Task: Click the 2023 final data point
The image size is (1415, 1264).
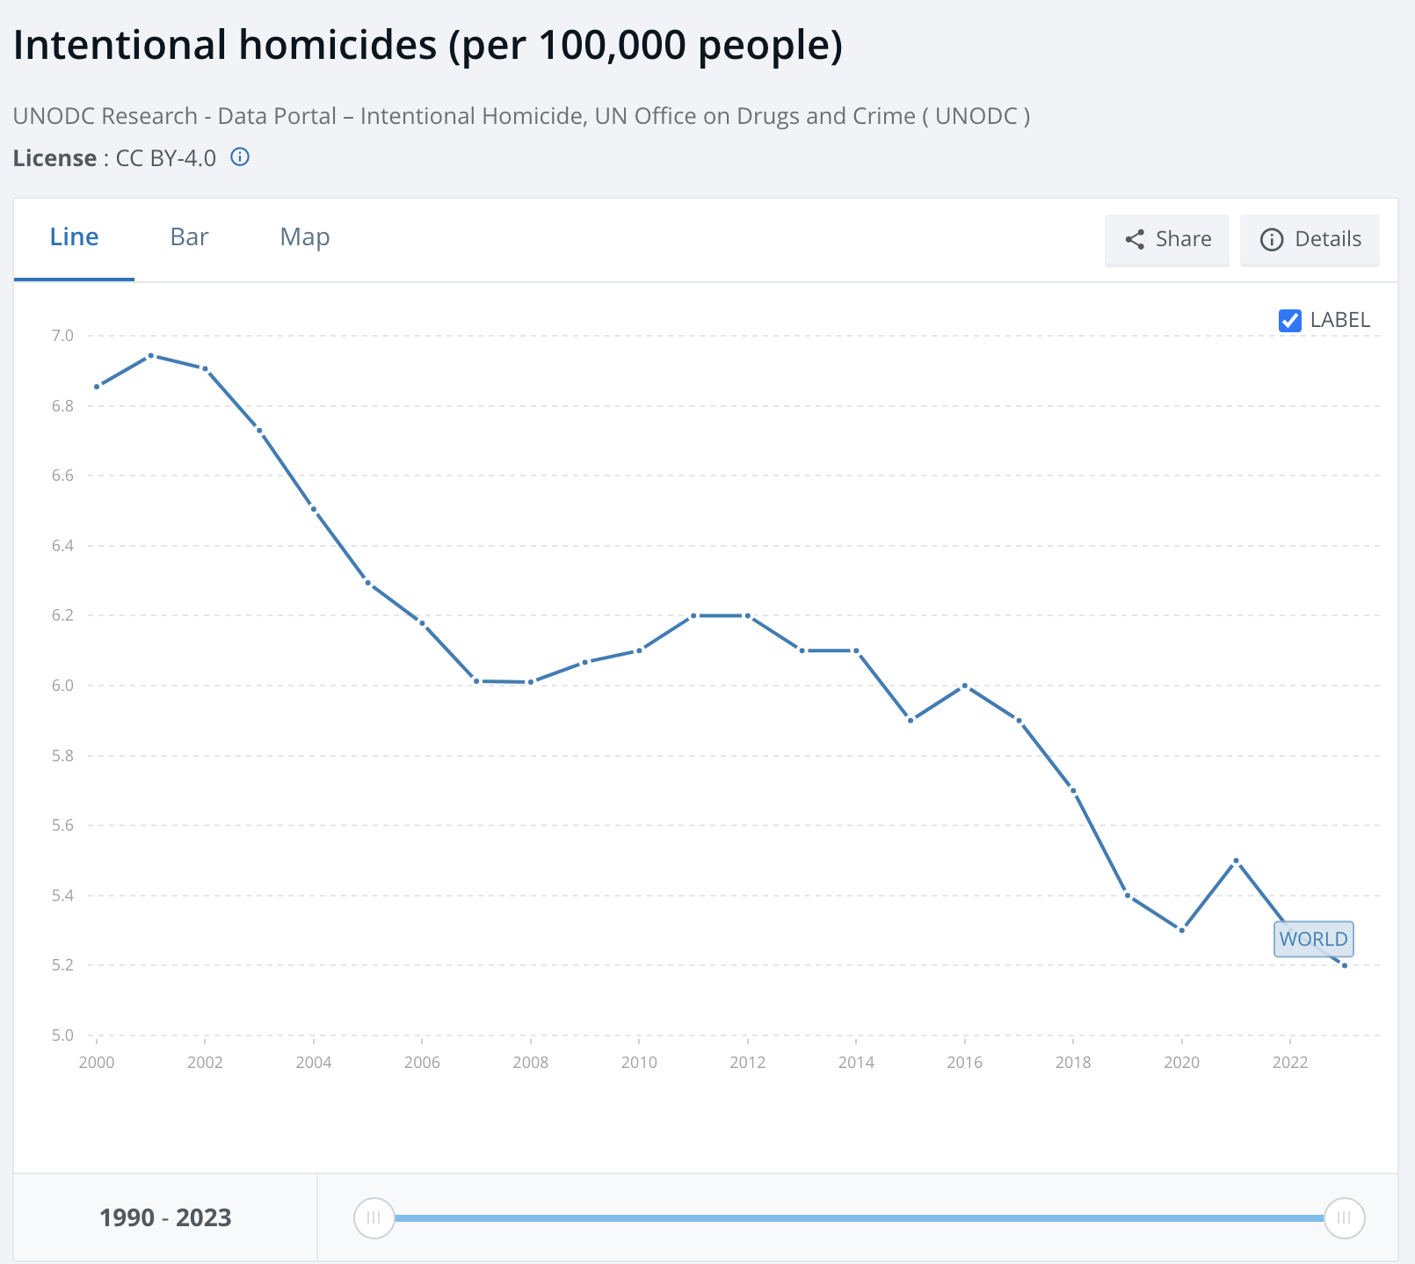Action: [1345, 965]
